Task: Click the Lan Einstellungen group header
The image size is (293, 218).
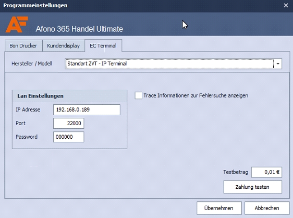Action: 40,96
